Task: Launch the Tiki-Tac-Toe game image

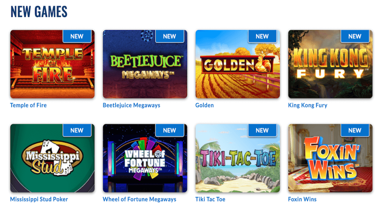Action: click(x=238, y=158)
